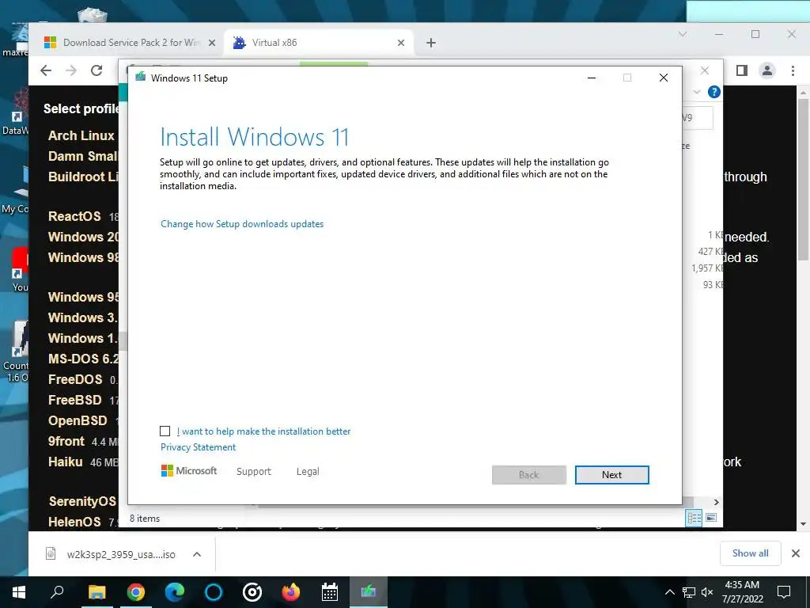
Task: Select MS-DOS profile
Action: click(x=83, y=359)
